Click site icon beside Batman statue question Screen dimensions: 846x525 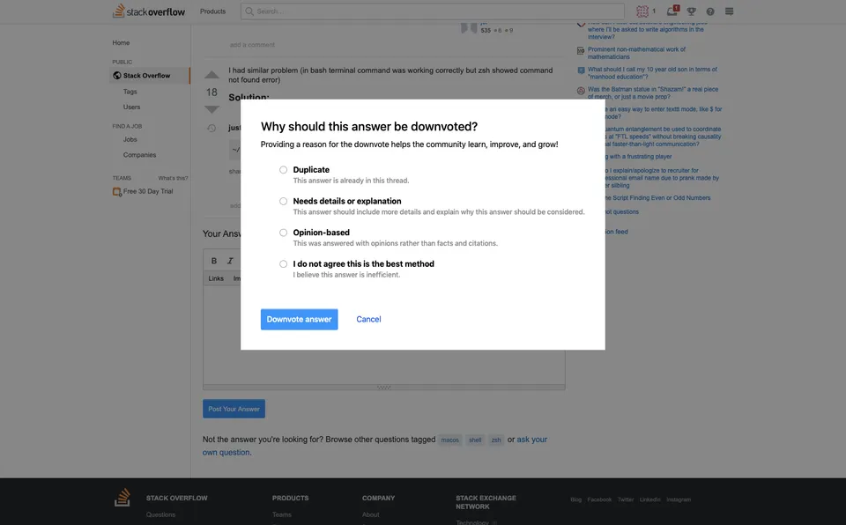[x=581, y=91]
